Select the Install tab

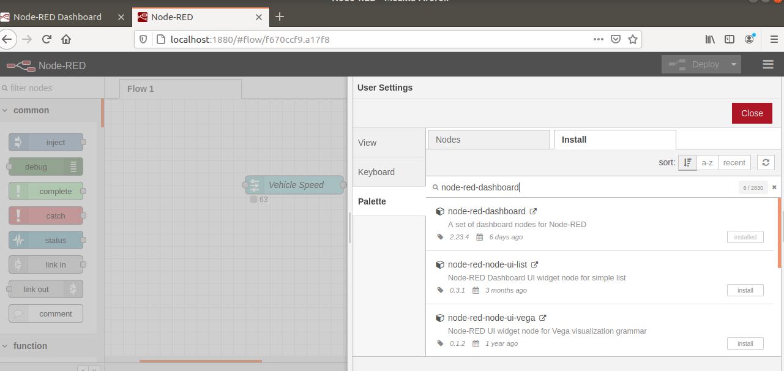pyautogui.click(x=614, y=140)
